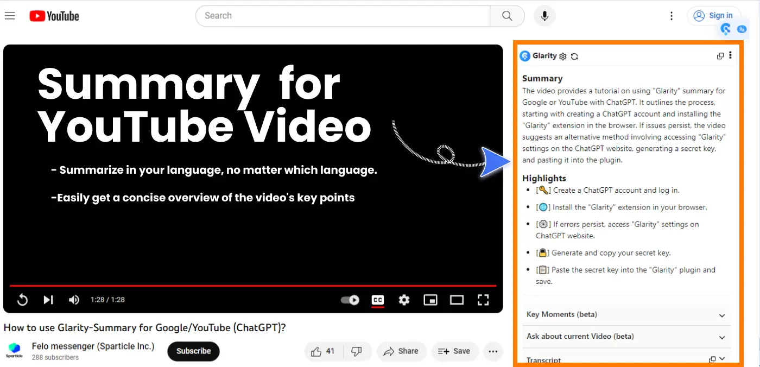Make the video fullscreen

coord(483,300)
